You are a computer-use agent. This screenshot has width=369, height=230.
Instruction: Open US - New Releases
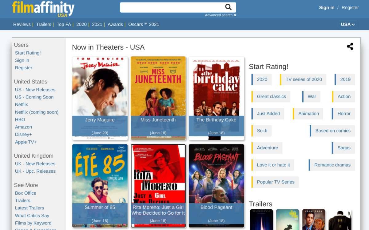tap(35, 90)
